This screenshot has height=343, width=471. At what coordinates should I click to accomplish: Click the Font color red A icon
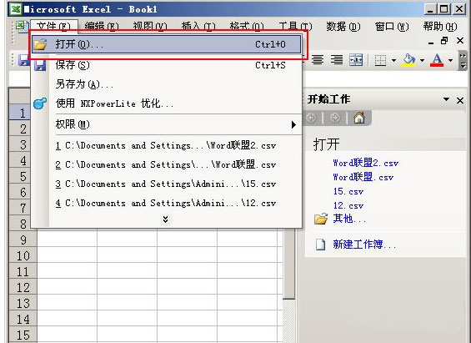pyautogui.click(x=437, y=60)
